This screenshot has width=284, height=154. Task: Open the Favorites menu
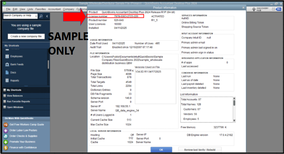pyautogui.click(x=41, y=9)
